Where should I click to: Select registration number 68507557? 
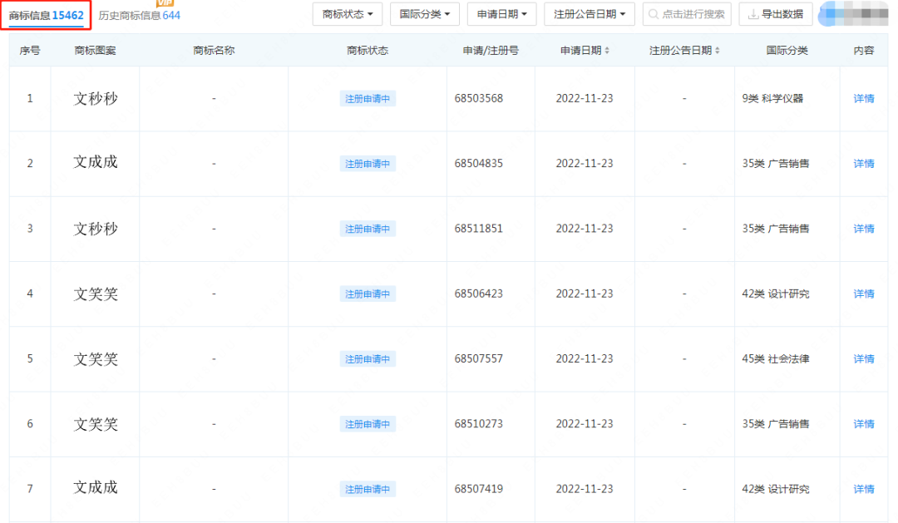point(479,358)
